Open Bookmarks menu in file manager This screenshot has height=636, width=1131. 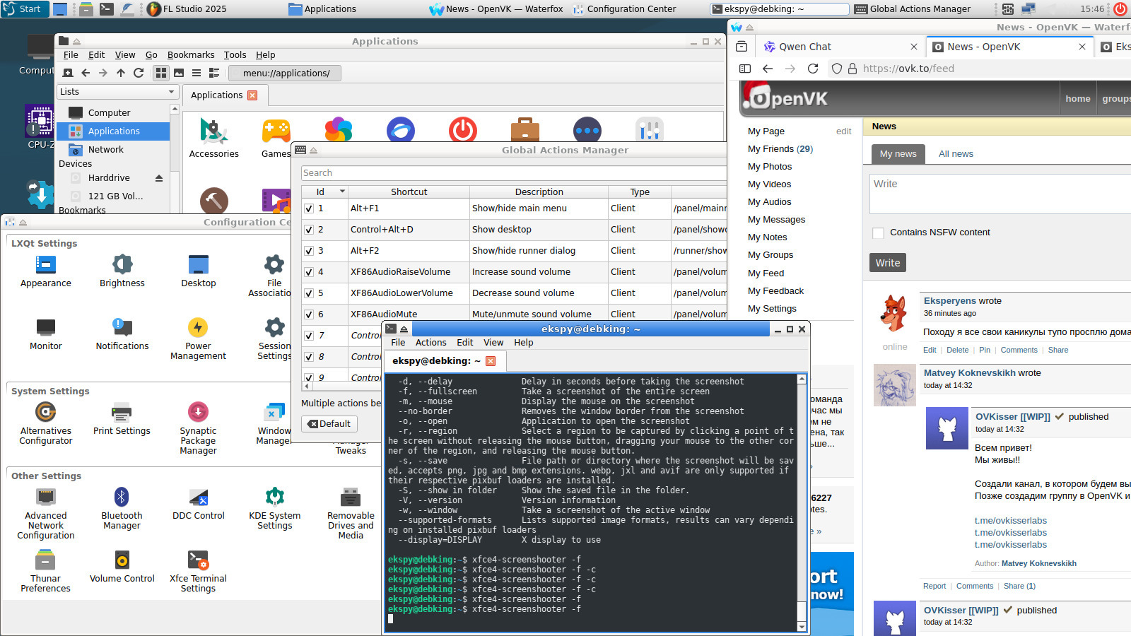190,55
